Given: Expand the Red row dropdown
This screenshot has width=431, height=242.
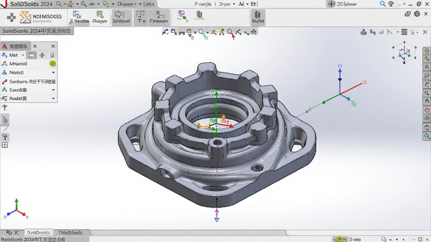Looking at the screenshot, I should pos(53,98).
